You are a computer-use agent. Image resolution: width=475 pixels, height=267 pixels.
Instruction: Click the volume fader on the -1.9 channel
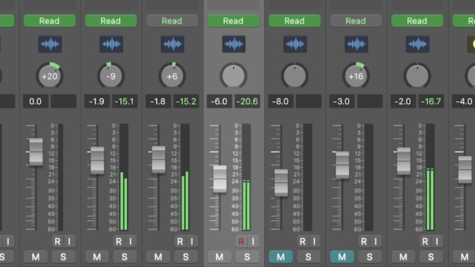97,160
